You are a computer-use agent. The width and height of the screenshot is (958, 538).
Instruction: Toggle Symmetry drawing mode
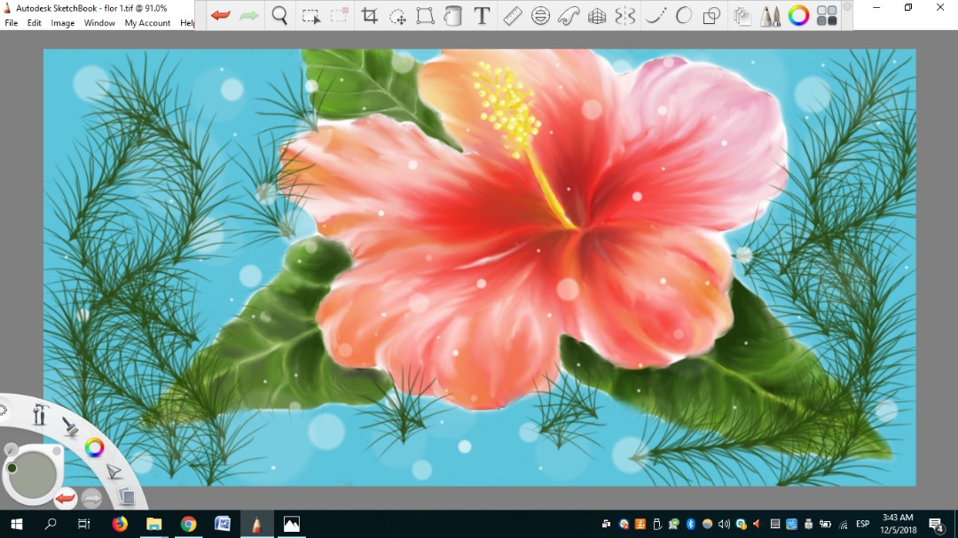(x=625, y=15)
